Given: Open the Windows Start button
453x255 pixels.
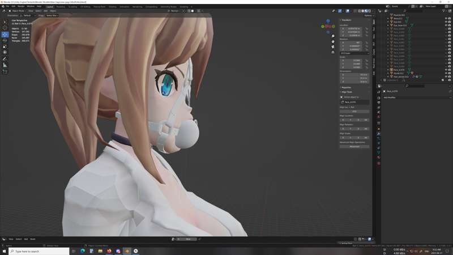Looking at the screenshot, I should [4, 252].
